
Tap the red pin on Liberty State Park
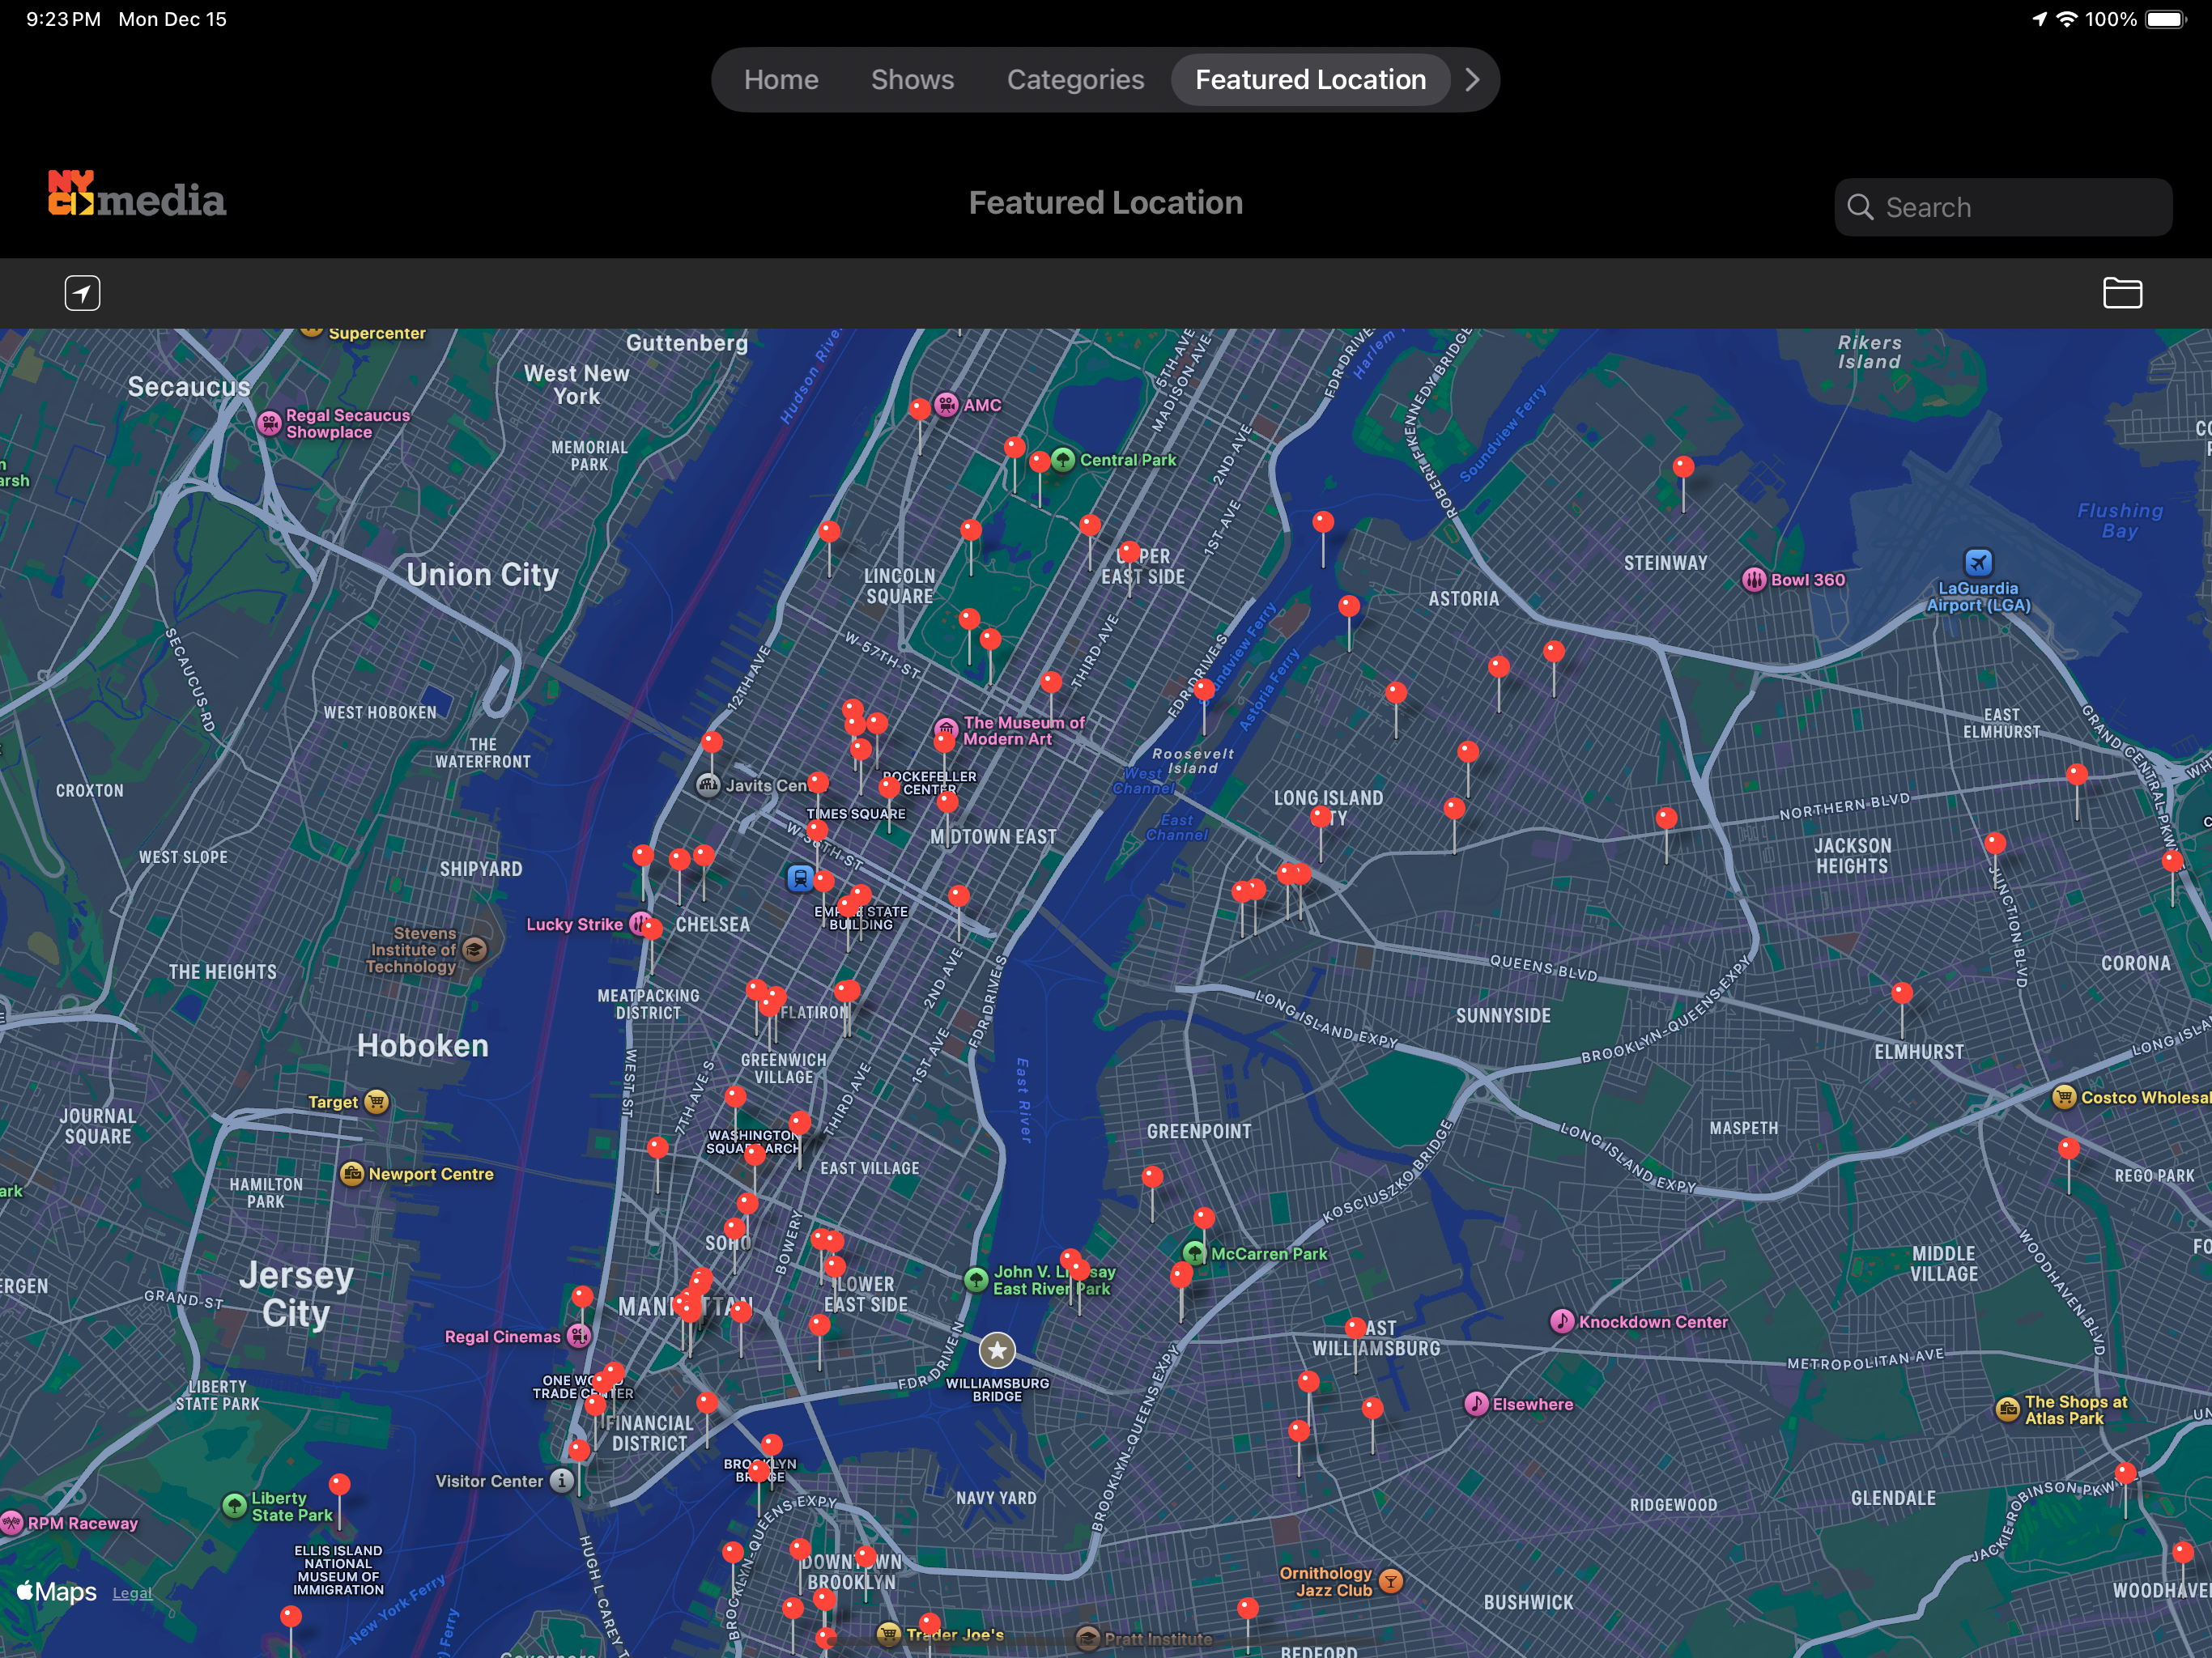[340, 1484]
